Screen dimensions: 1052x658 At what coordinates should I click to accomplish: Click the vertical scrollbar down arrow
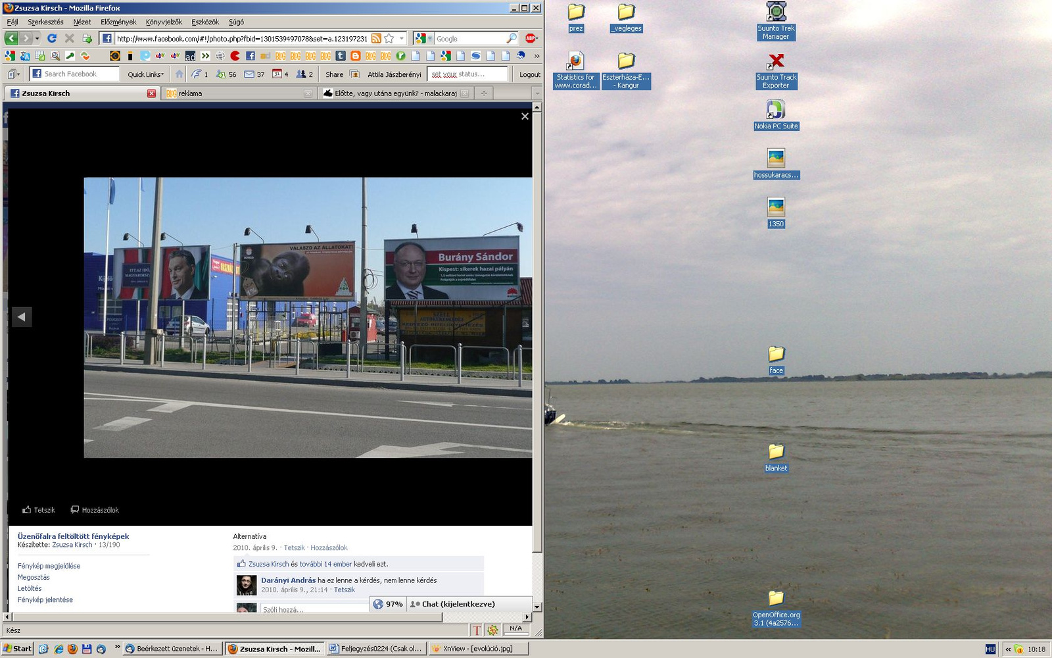[x=537, y=607]
